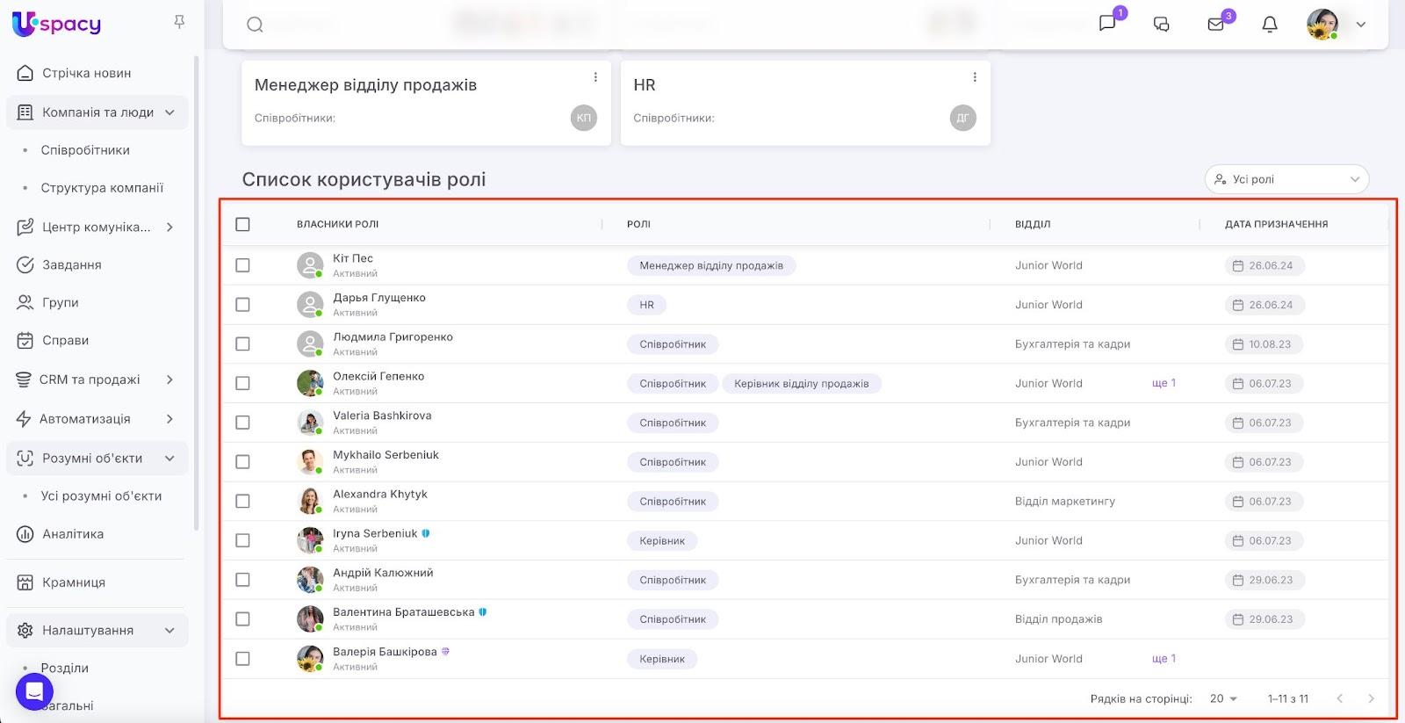This screenshot has height=723, width=1405.
Task: Open the profile avatar in top bar
Action: click(1322, 25)
